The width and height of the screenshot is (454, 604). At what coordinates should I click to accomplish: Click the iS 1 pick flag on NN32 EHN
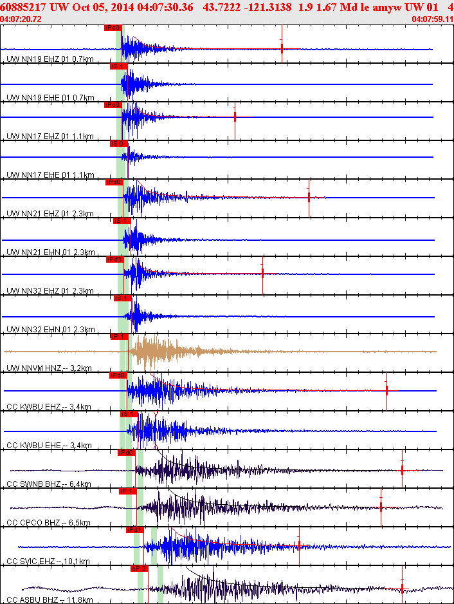click(123, 297)
